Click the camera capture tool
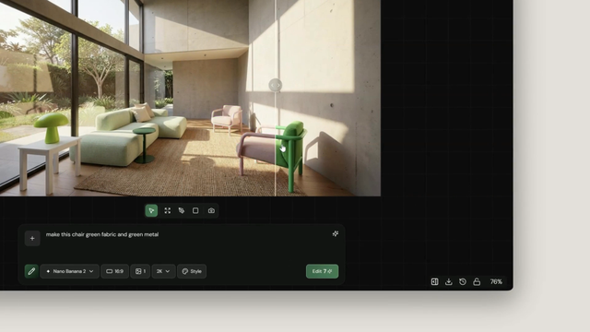 (x=211, y=210)
